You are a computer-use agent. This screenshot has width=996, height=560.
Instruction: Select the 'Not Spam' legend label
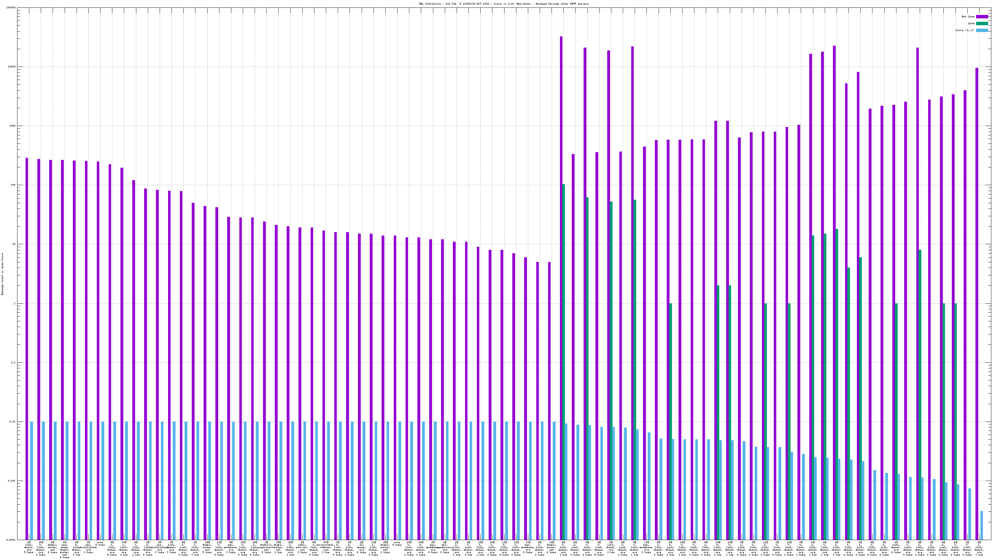[x=968, y=16]
